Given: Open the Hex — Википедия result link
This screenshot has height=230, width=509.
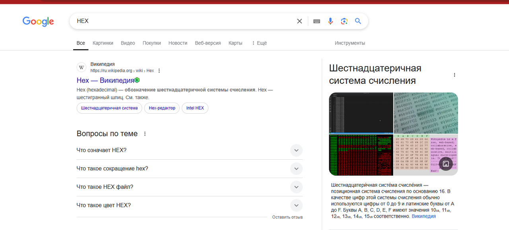Looking at the screenshot, I should pyautogui.click(x=105, y=80).
